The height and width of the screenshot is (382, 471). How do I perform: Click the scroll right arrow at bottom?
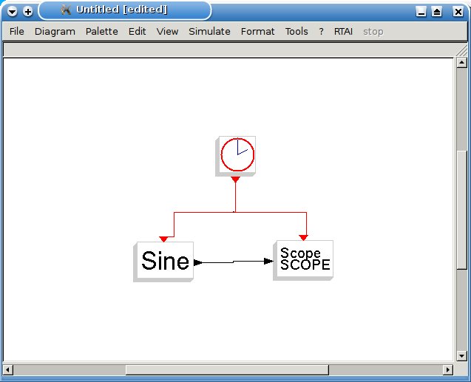(447, 369)
